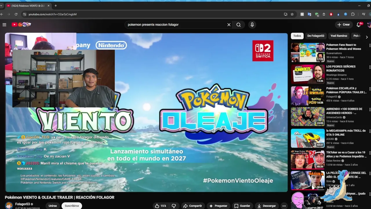Image resolution: width=371 pixels, height=209 pixels.
Task: Open the puzzle piece extensions menu
Action: [353, 14]
